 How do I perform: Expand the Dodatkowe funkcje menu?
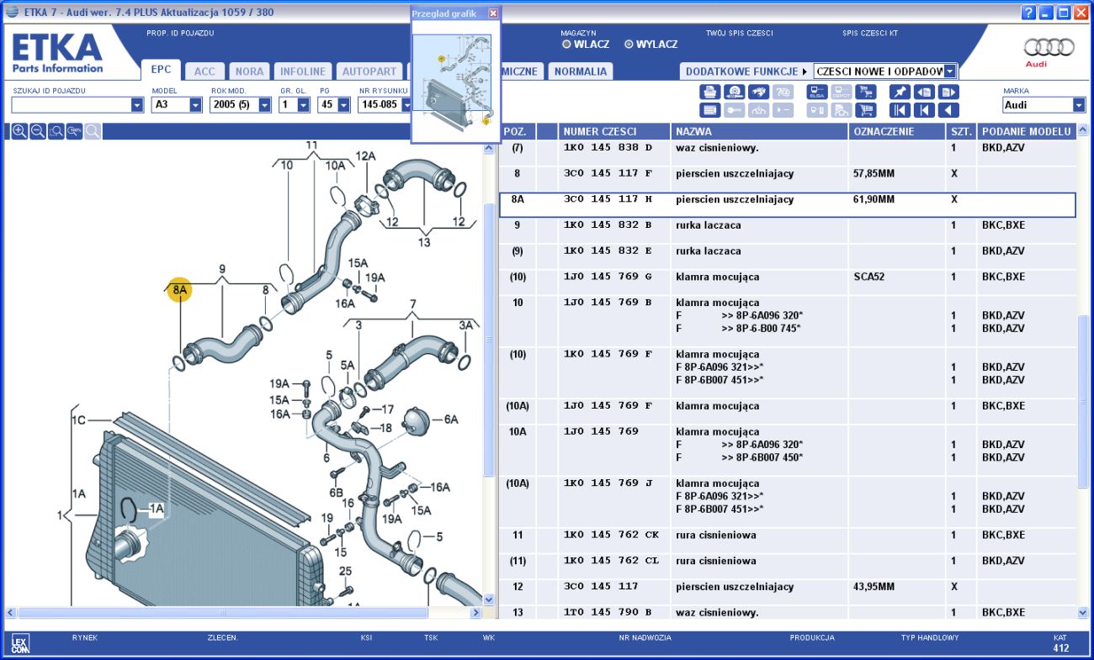tap(745, 71)
